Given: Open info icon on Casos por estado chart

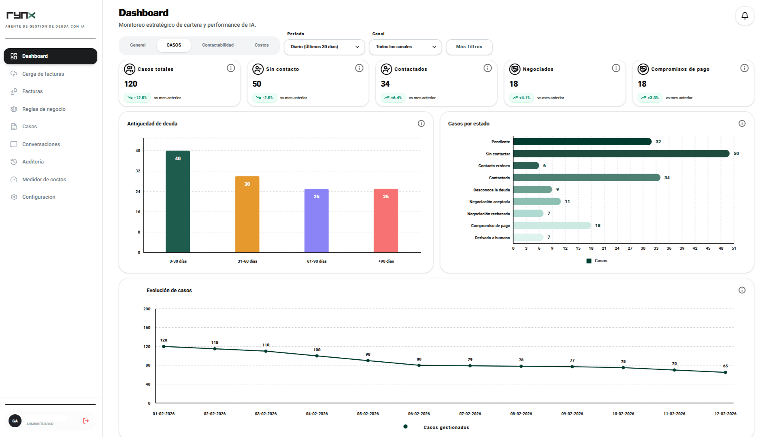Looking at the screenshot, I should 742,123.
